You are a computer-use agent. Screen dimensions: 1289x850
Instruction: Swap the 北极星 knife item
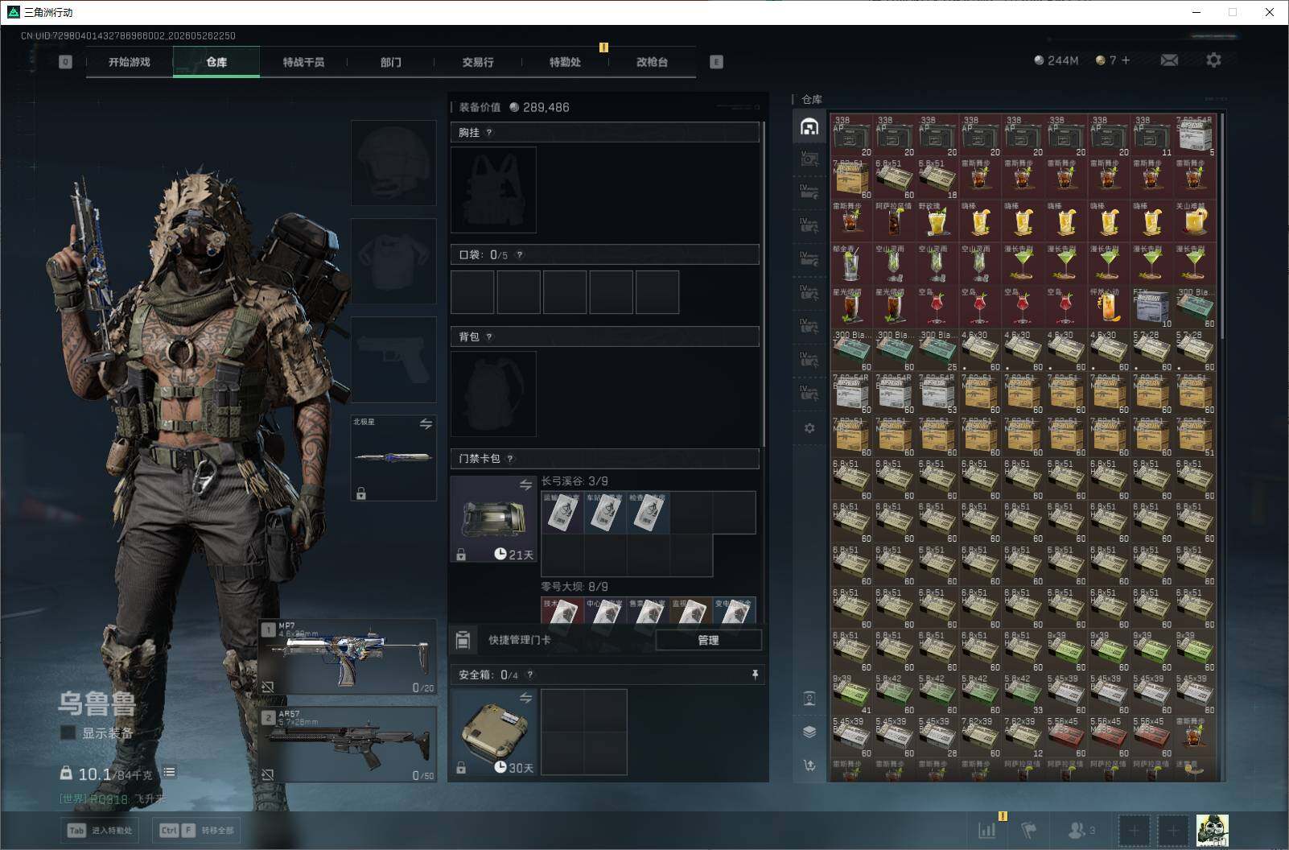[426, 423]
